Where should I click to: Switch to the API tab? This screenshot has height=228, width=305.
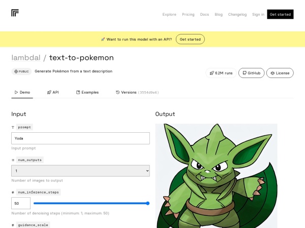click(53, 92)
